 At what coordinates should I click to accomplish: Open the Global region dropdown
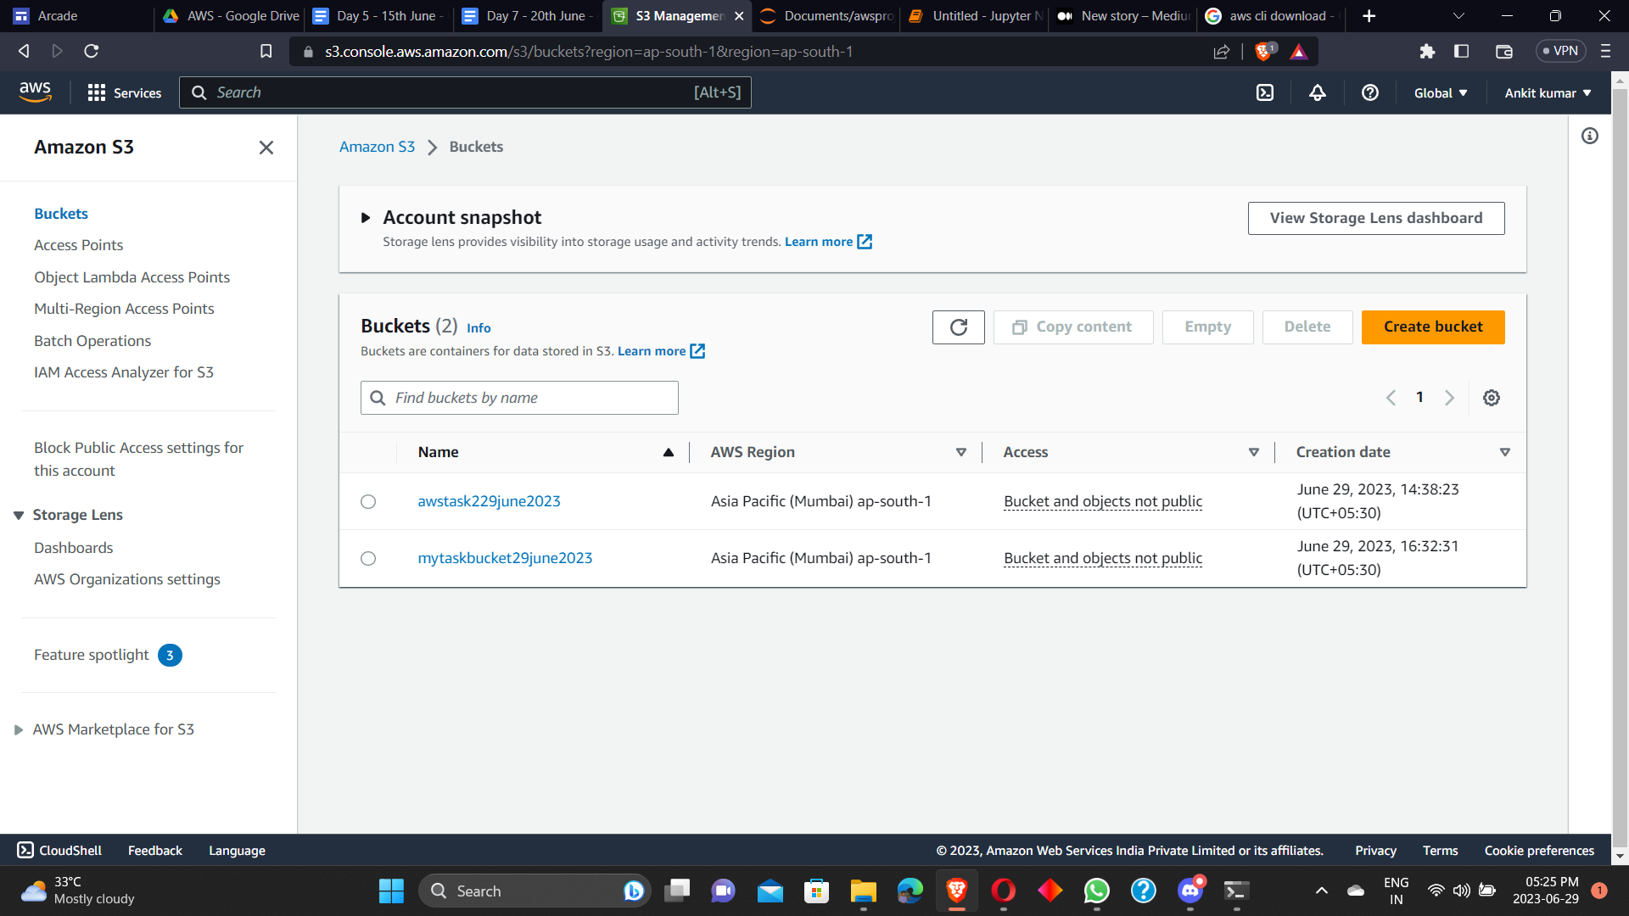1441,92
